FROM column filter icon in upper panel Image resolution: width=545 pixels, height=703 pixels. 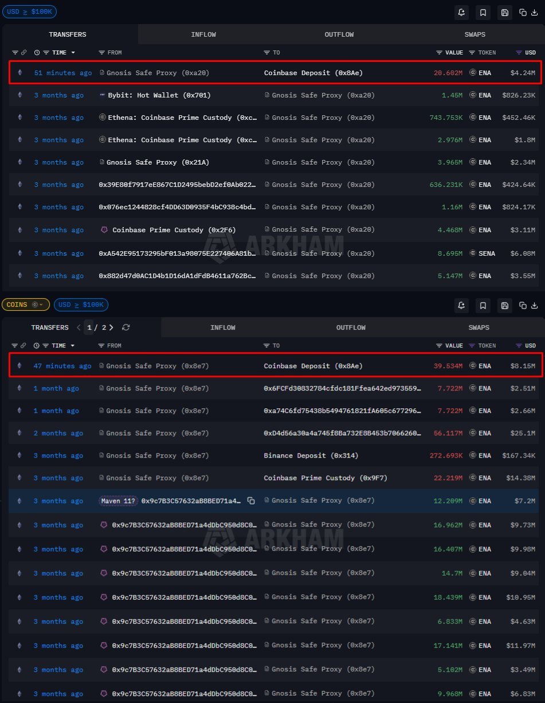pyautogui.click(x=102, y=53)
